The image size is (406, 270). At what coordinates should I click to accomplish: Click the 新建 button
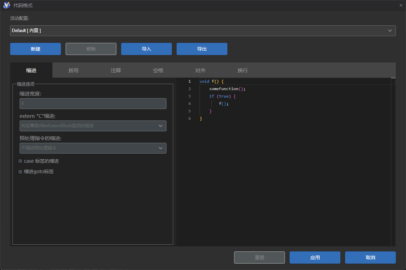tap(36, 49)
